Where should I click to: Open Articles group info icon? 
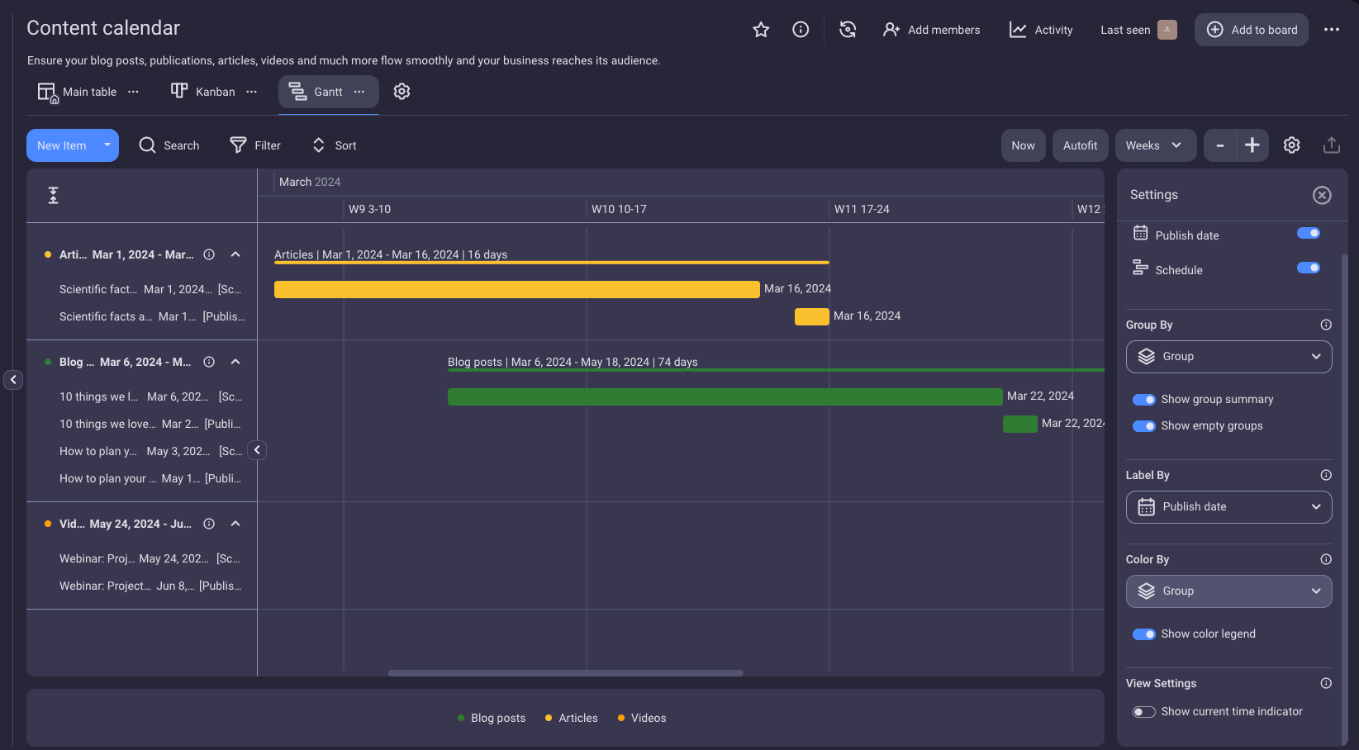click(x=209, y=254)
